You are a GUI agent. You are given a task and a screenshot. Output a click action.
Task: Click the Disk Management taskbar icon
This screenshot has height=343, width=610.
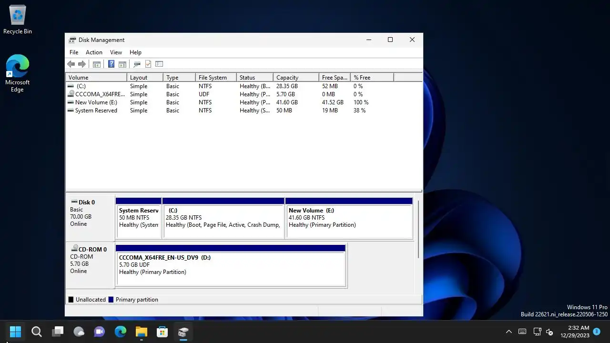click(183, 332)
